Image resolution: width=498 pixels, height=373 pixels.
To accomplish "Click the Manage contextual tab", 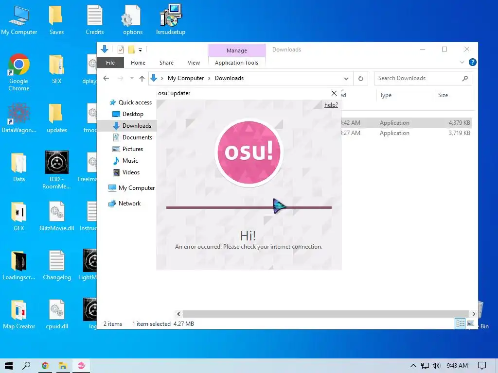I will pyautogui.click(x=237, y=51).
